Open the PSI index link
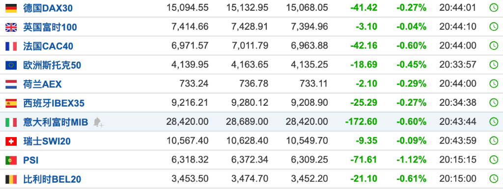This screenshot has width=503, height=189. [x=31, y=160]
